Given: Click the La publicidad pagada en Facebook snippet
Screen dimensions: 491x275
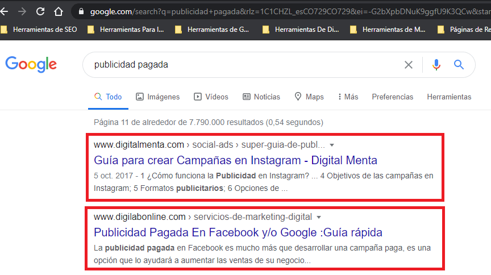Looking at the screenshot, I should click(262, 254).
